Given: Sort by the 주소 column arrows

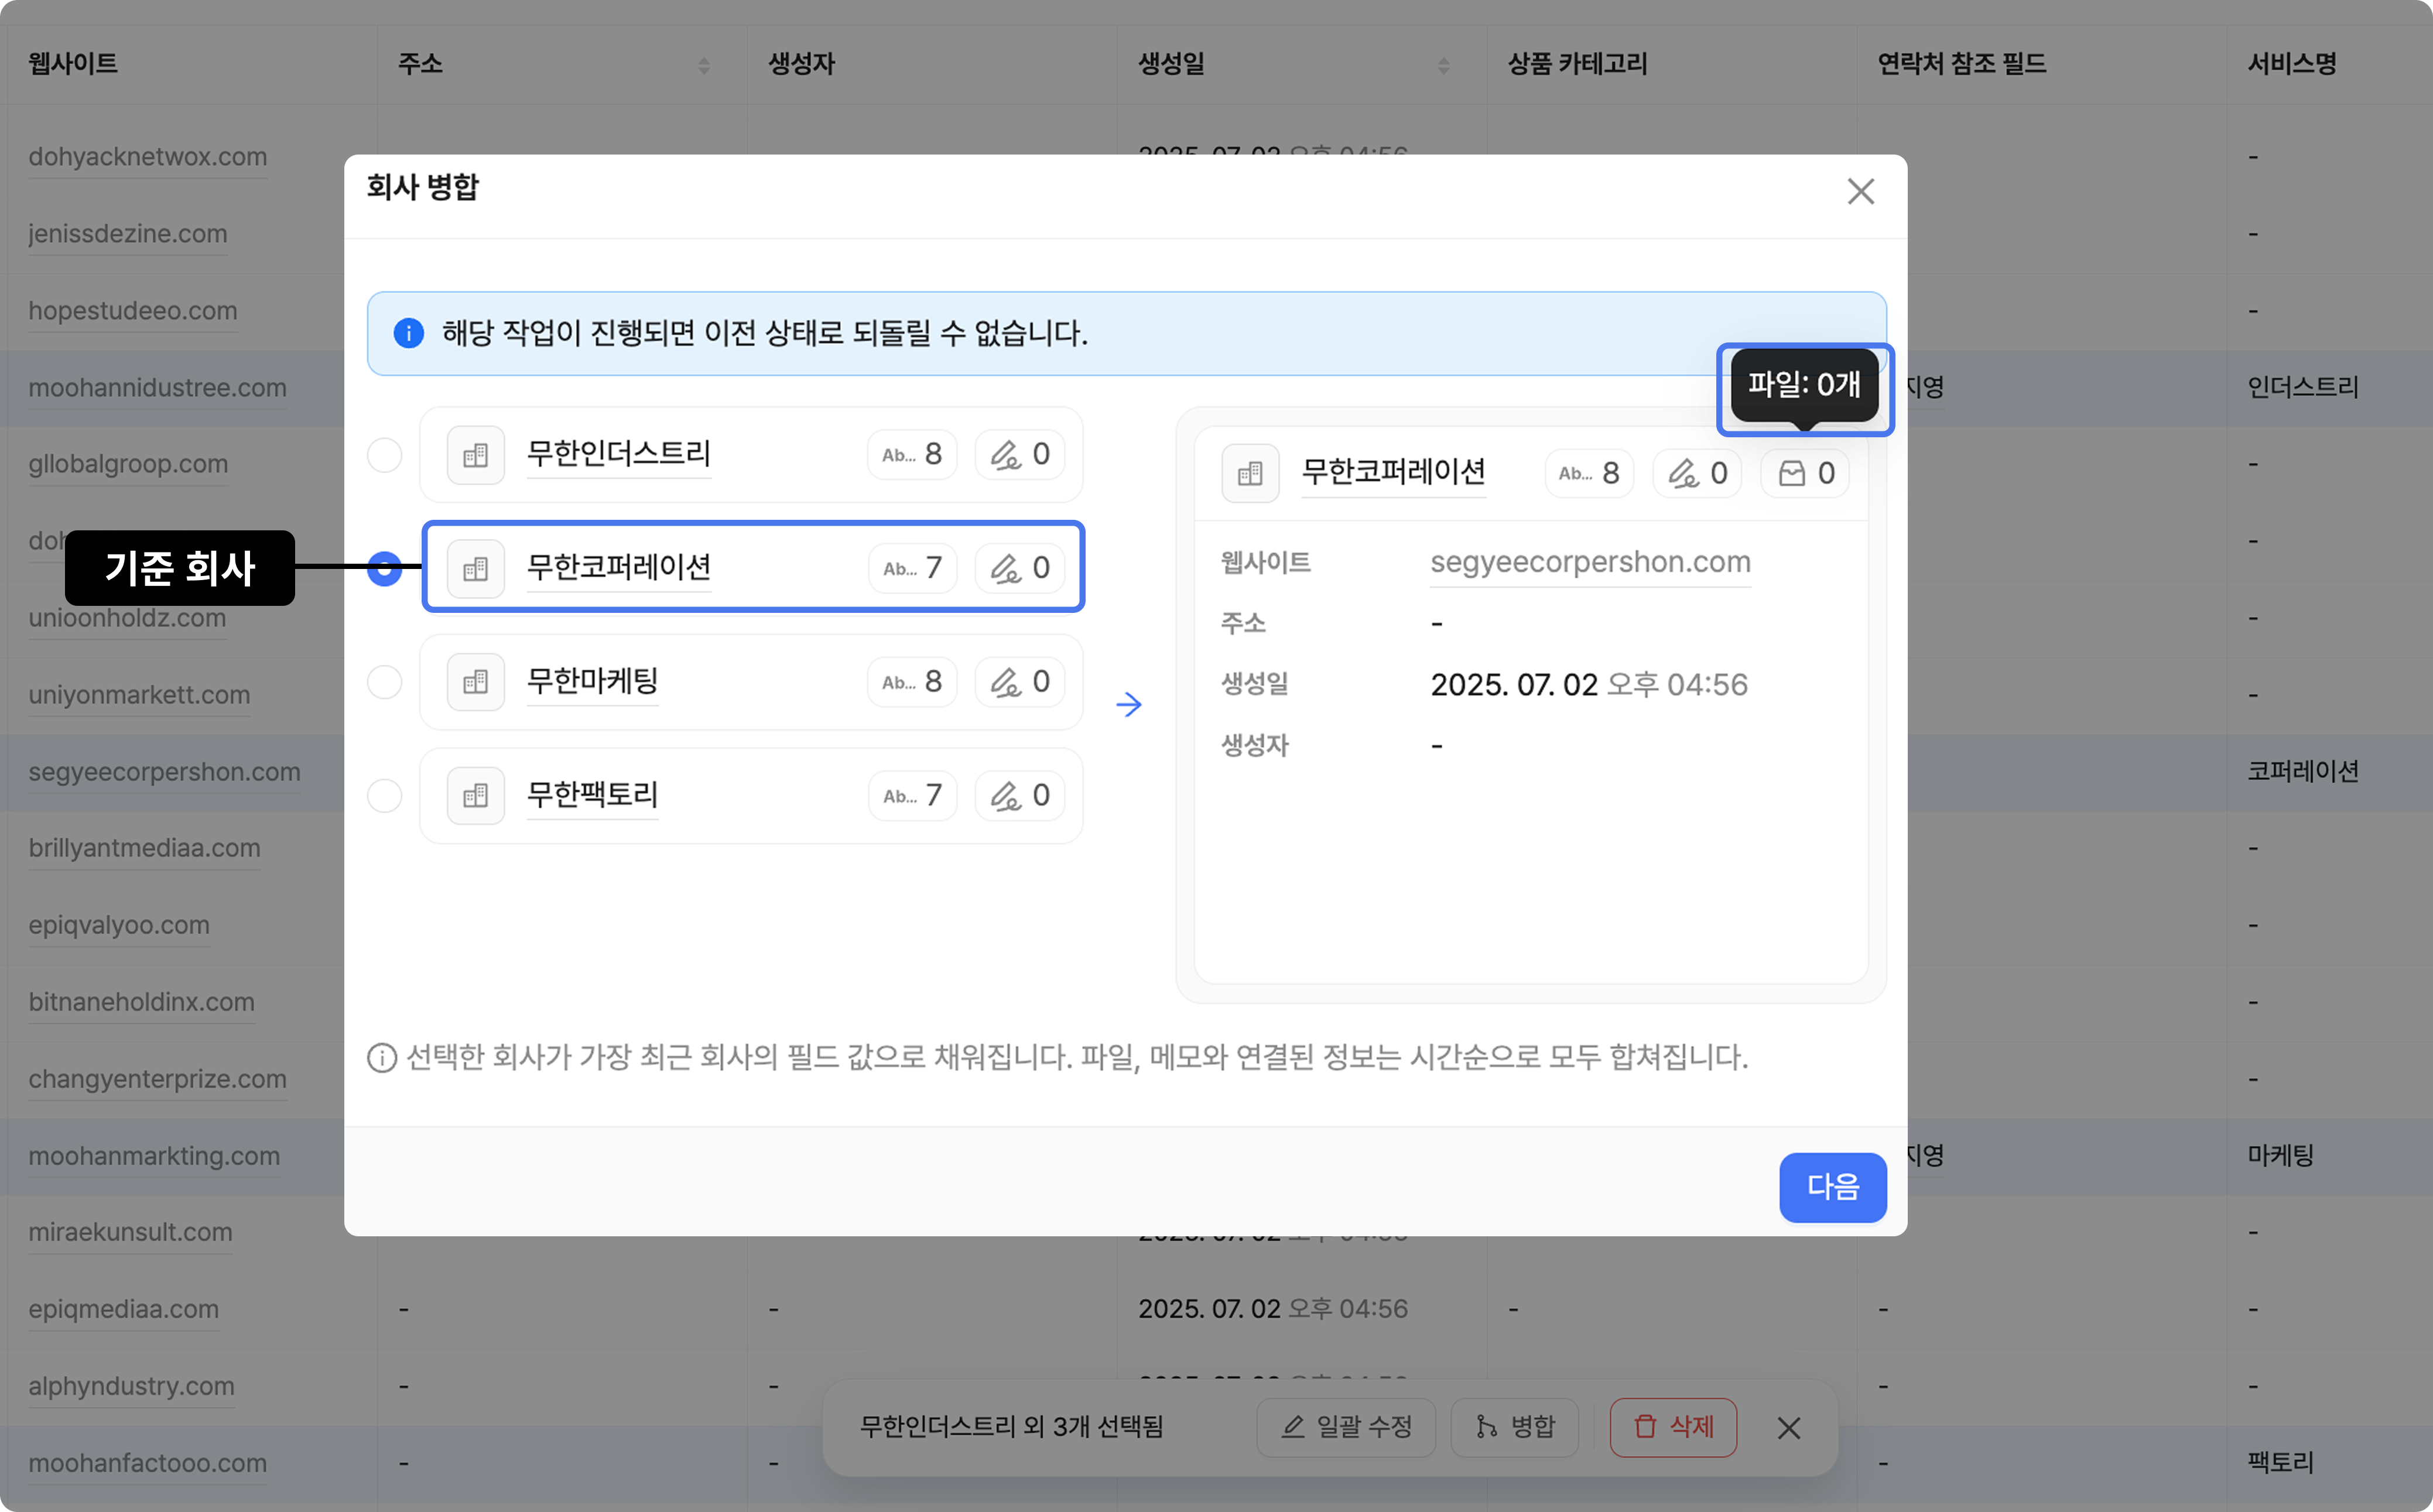Looking at the screenshot, I should [x=703, y=65].
